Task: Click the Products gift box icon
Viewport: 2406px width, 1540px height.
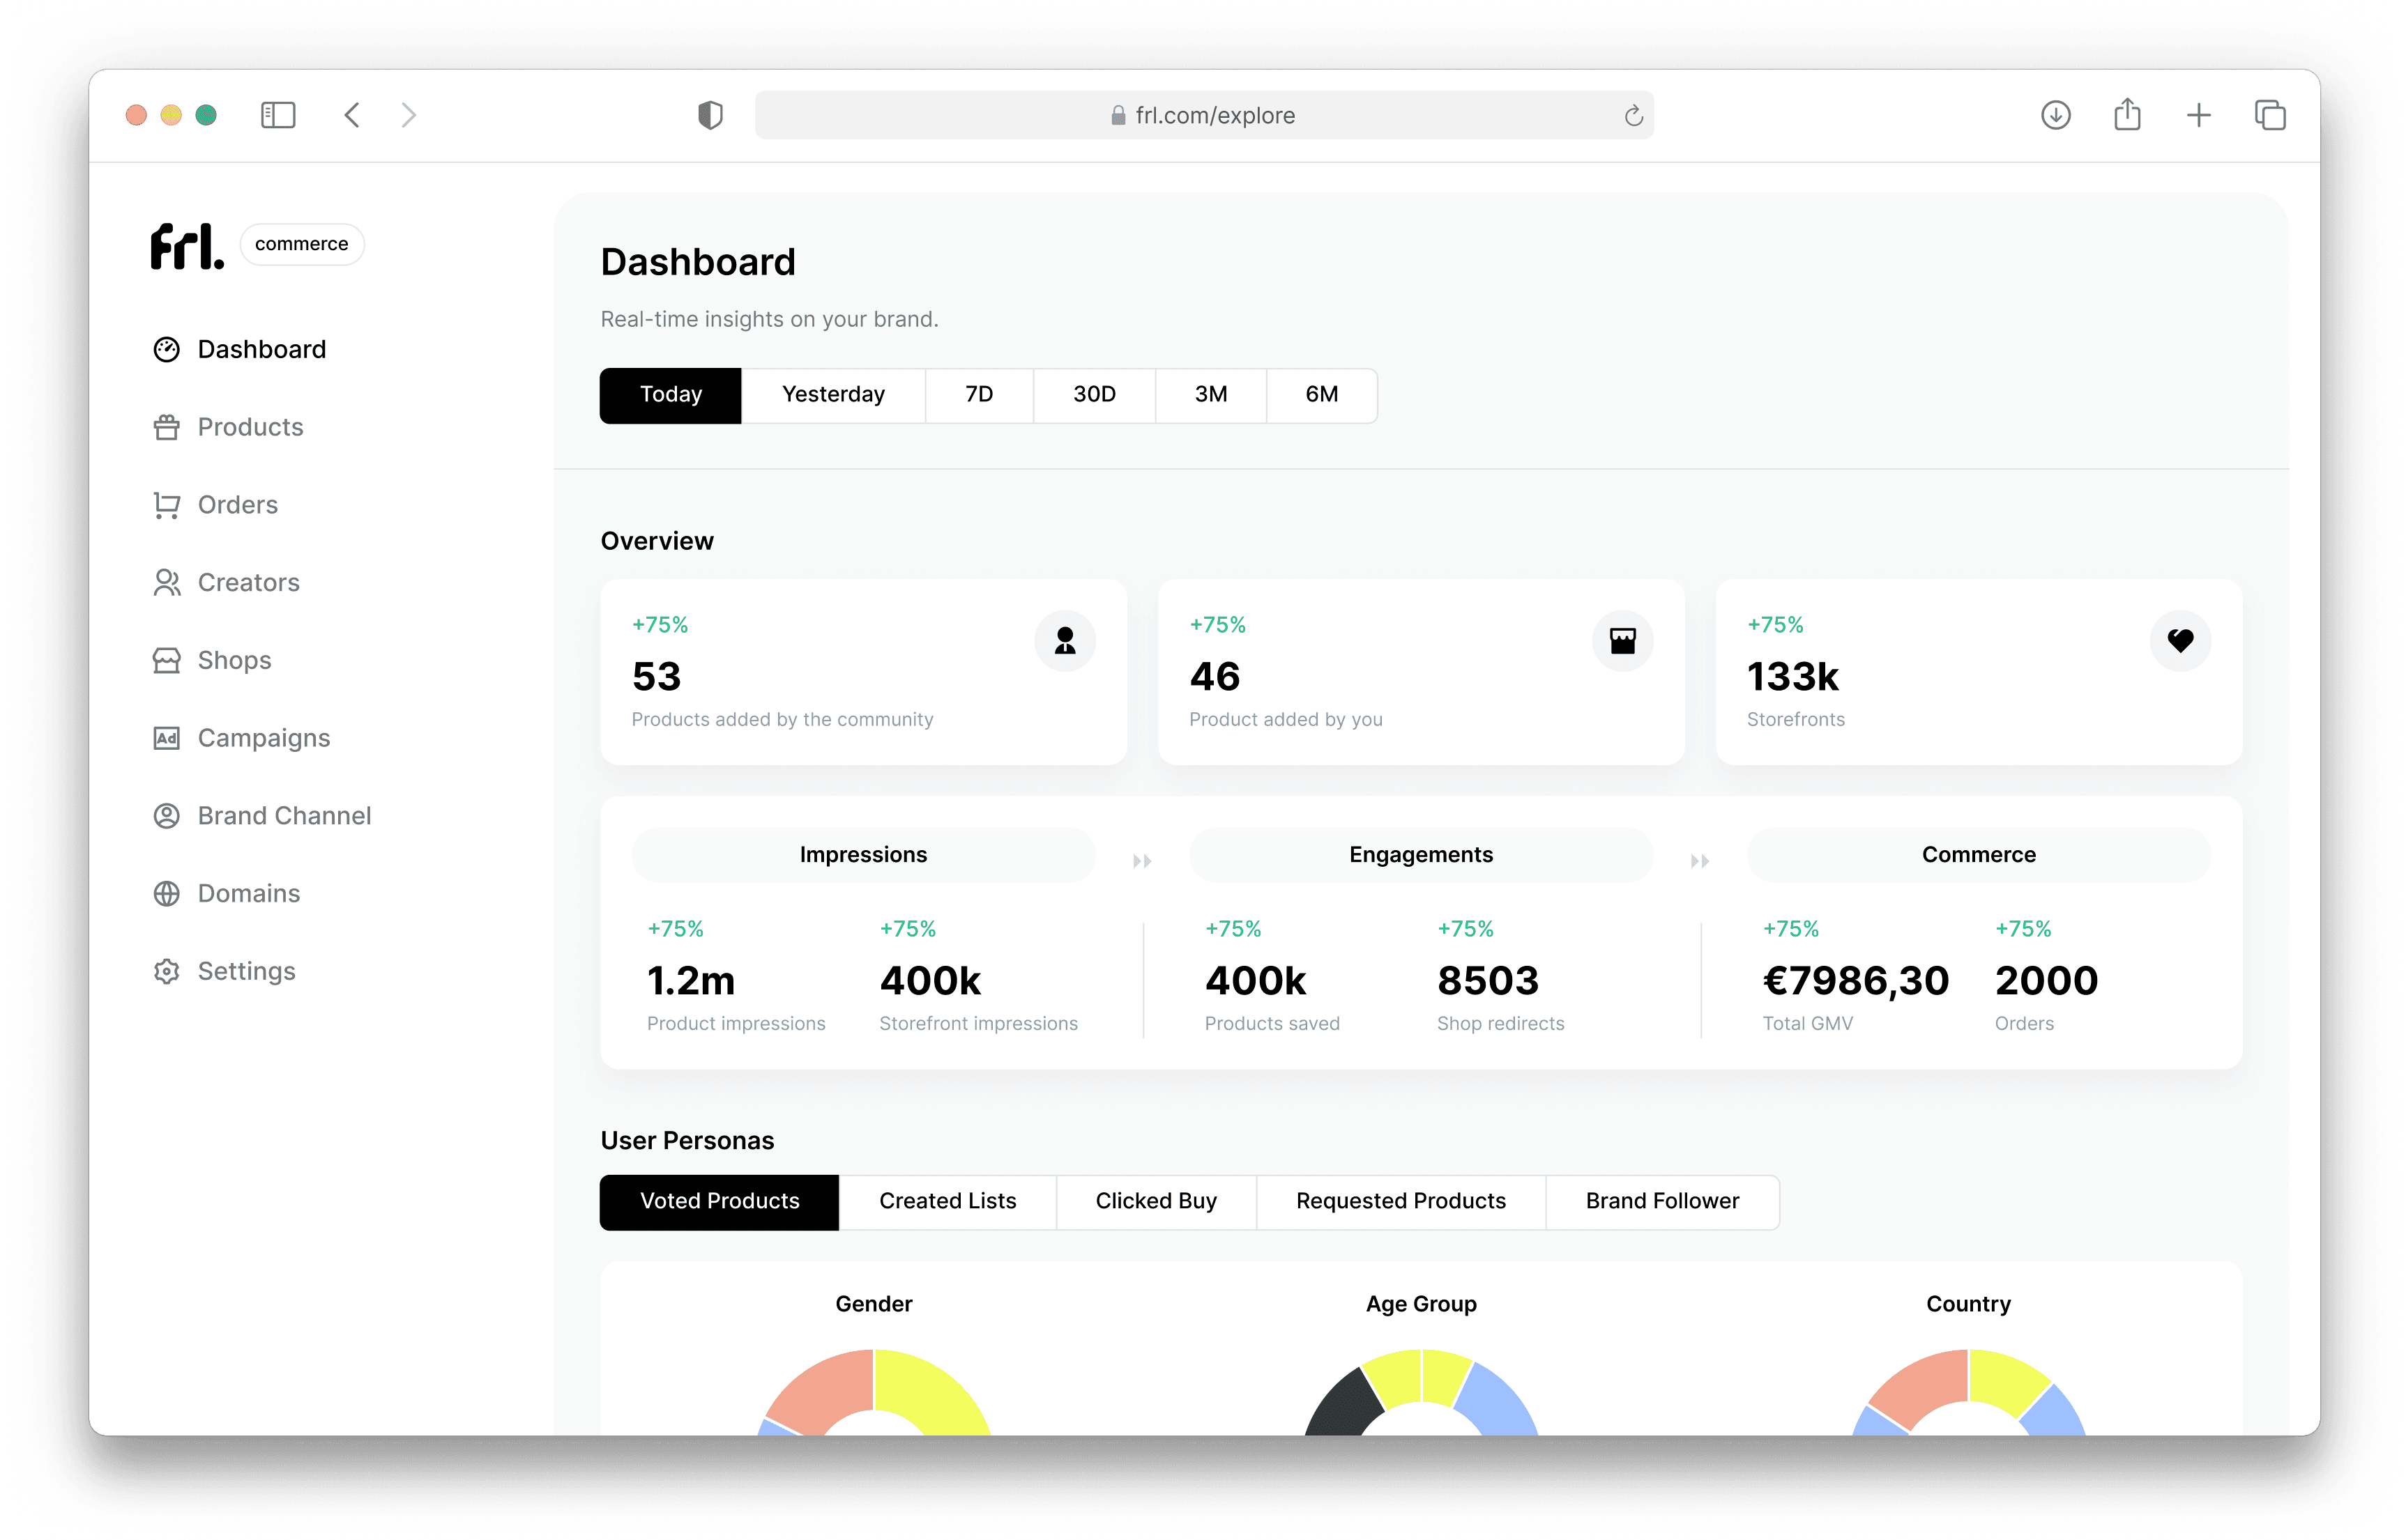Action: click(x=166, y=427)
